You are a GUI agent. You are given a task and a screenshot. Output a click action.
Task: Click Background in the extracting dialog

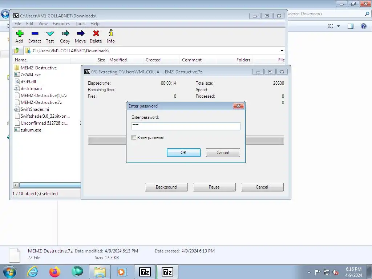point(166,187)
